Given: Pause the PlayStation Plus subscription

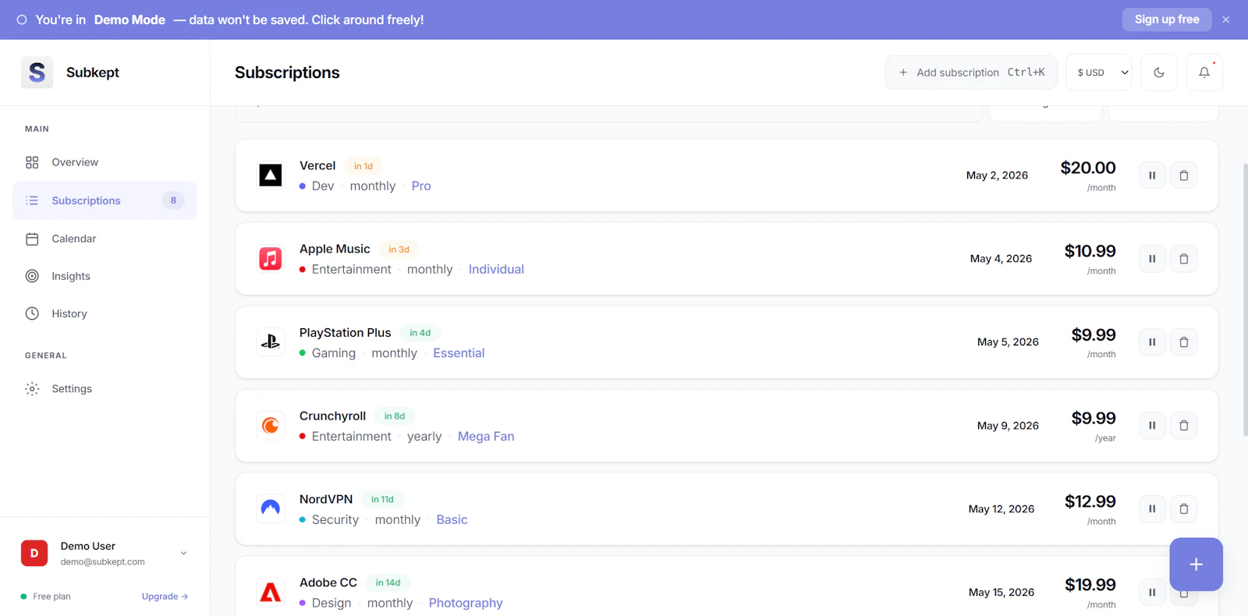Looking at the screenshot, I should [x=1152, y=342].
